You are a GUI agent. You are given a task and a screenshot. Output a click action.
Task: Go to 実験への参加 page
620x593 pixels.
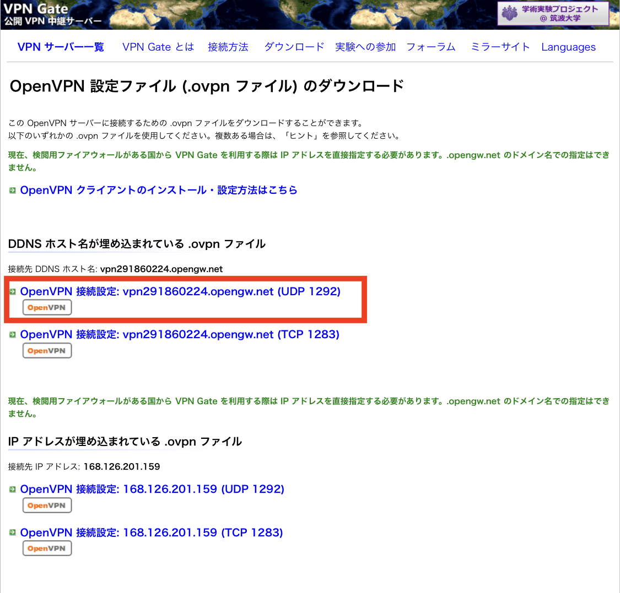point(365,47)
